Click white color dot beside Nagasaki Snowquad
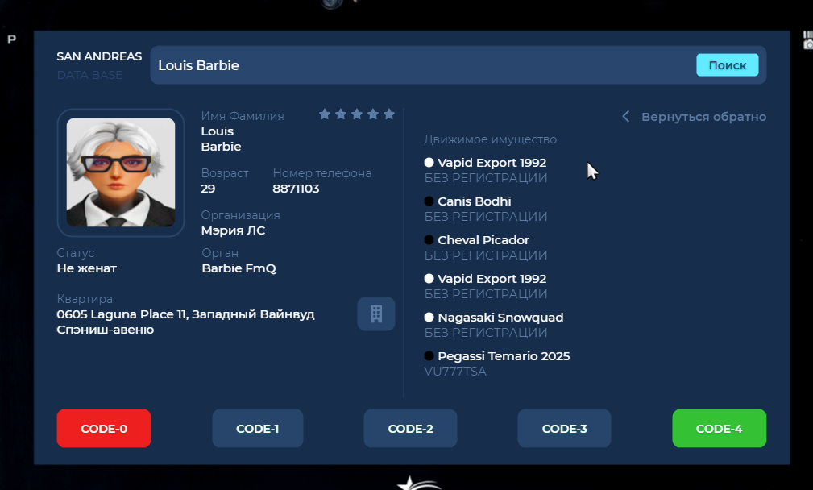Viewport: 813px width, 490px height. pos(429,318)
